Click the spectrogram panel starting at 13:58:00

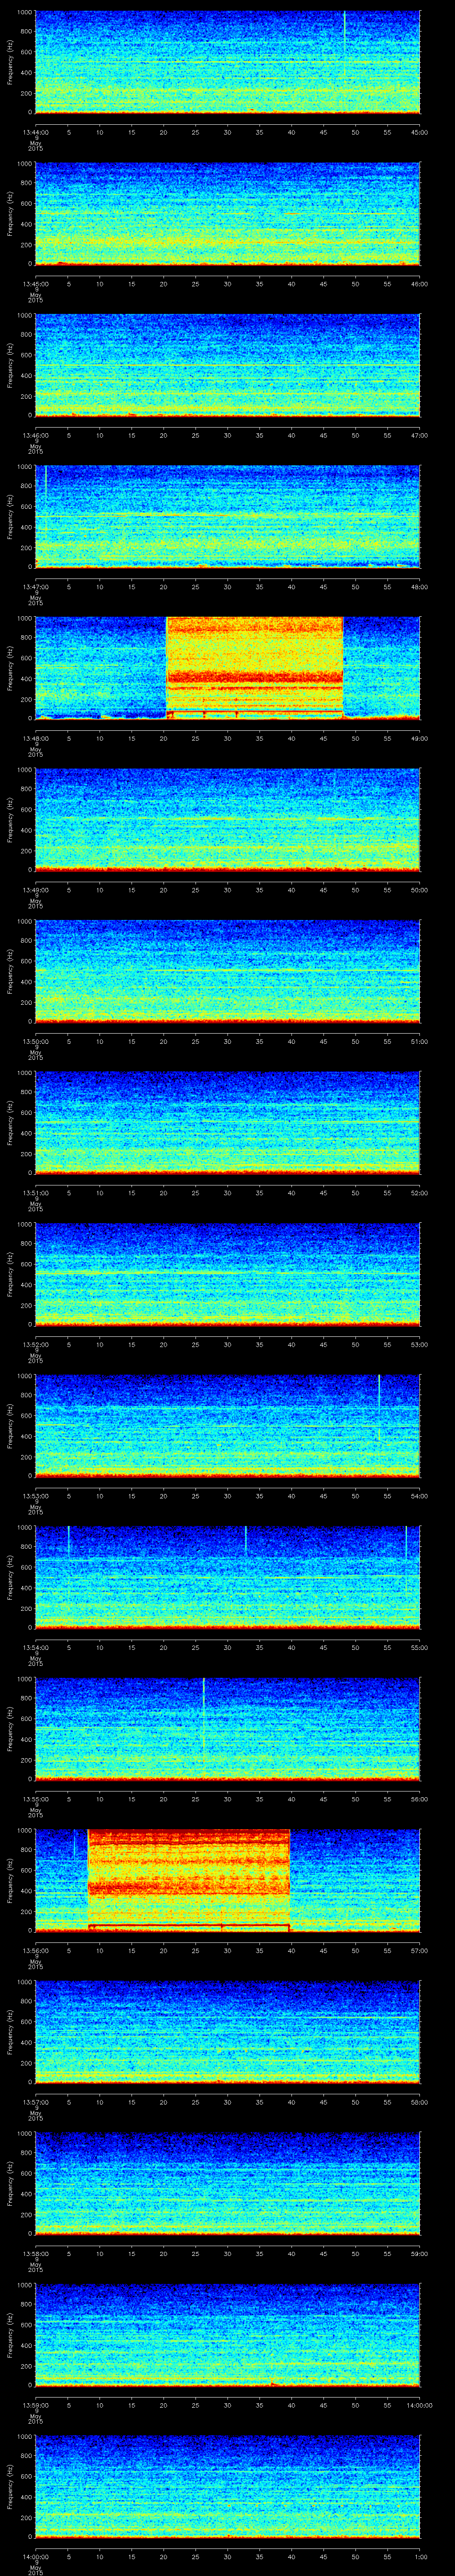[x=227, y=2184]
